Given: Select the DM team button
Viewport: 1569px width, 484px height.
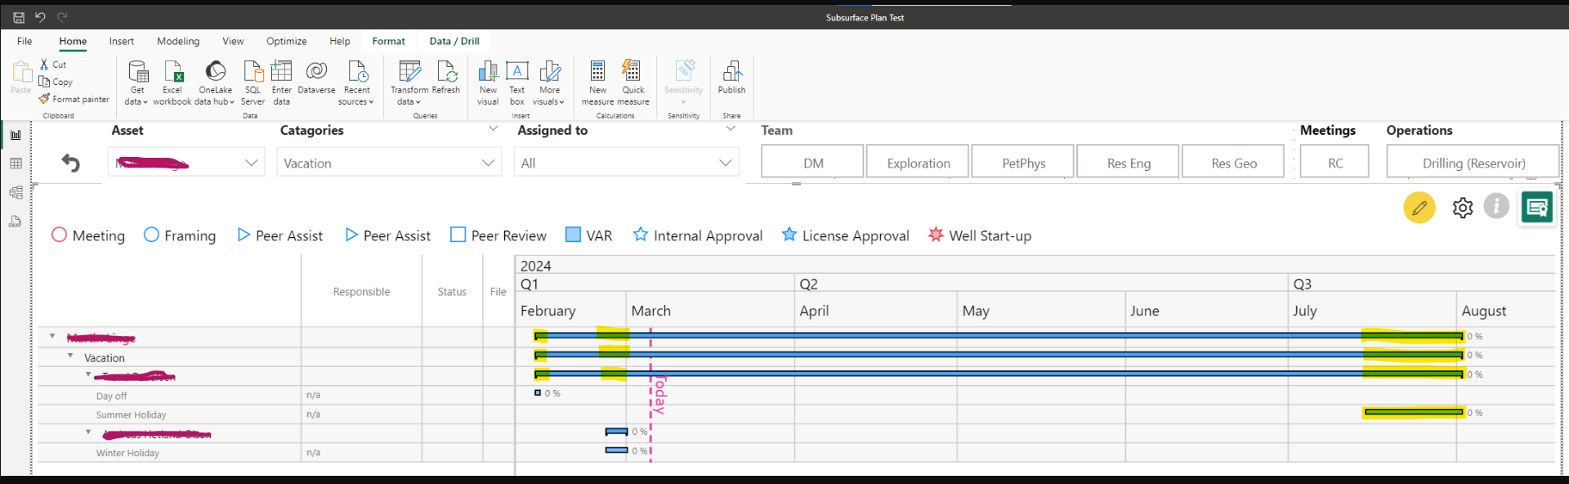Looking at the screenshot, I should coord(812,162).
